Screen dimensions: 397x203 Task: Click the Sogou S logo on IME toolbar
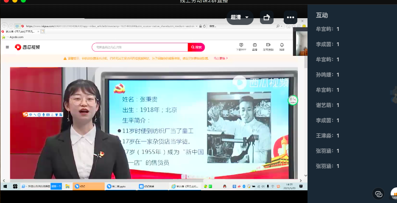[x=25, y=115]
